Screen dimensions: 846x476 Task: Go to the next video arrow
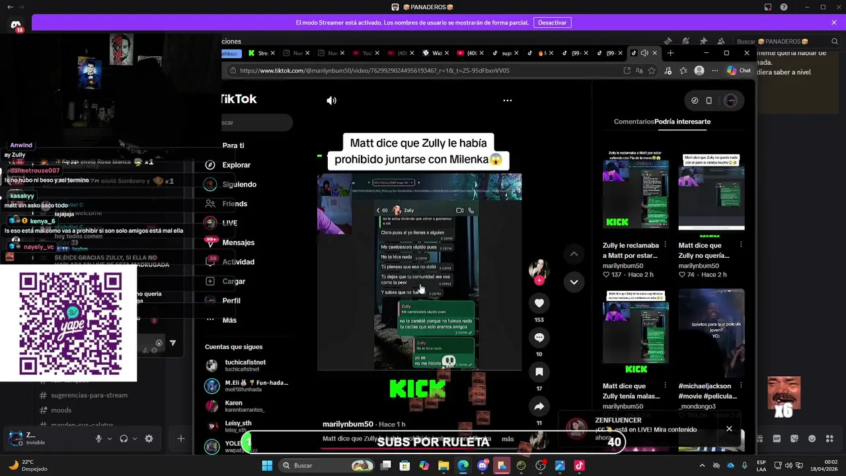point(574,282)
